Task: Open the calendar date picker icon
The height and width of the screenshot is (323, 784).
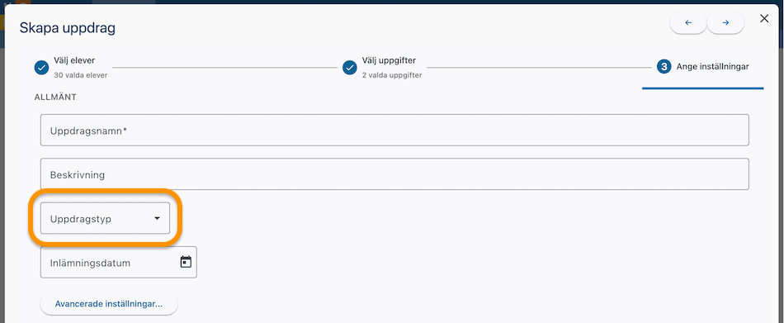Action: coord(186,262)
